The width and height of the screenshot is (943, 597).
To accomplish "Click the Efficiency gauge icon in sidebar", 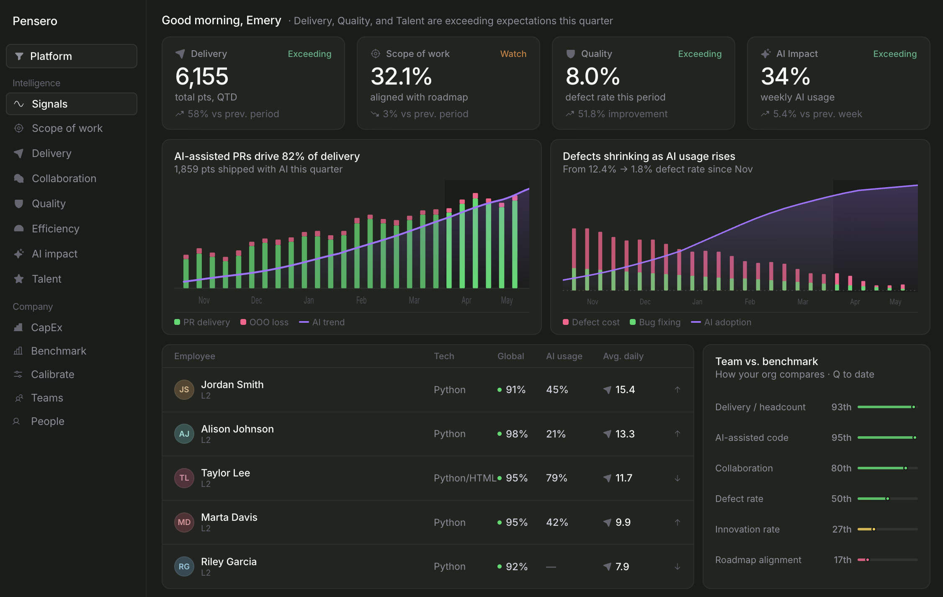I will [x=19, y=229].
